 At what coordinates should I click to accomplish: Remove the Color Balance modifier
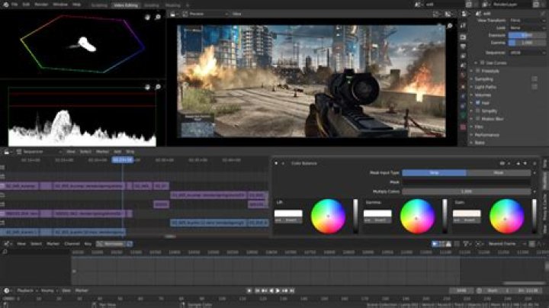535,163
